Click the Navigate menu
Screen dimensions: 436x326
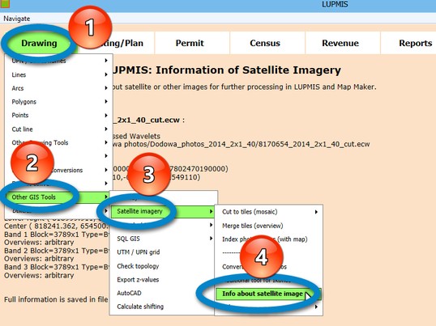[x=17, y=19]
